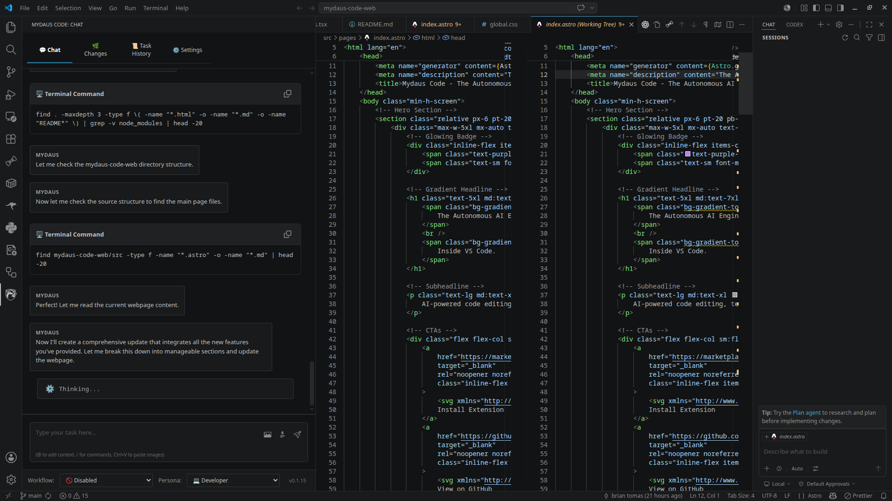
Task: Open Source Control view in activity bar
Action: coord(11,72)
